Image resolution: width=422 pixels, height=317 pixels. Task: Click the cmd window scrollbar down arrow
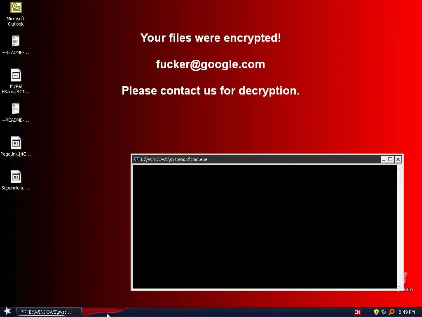399,286
